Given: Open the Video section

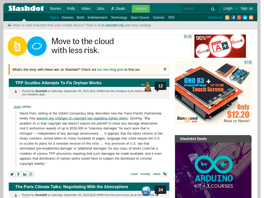Looking at the screenshot, I should [x=86, y=9].
